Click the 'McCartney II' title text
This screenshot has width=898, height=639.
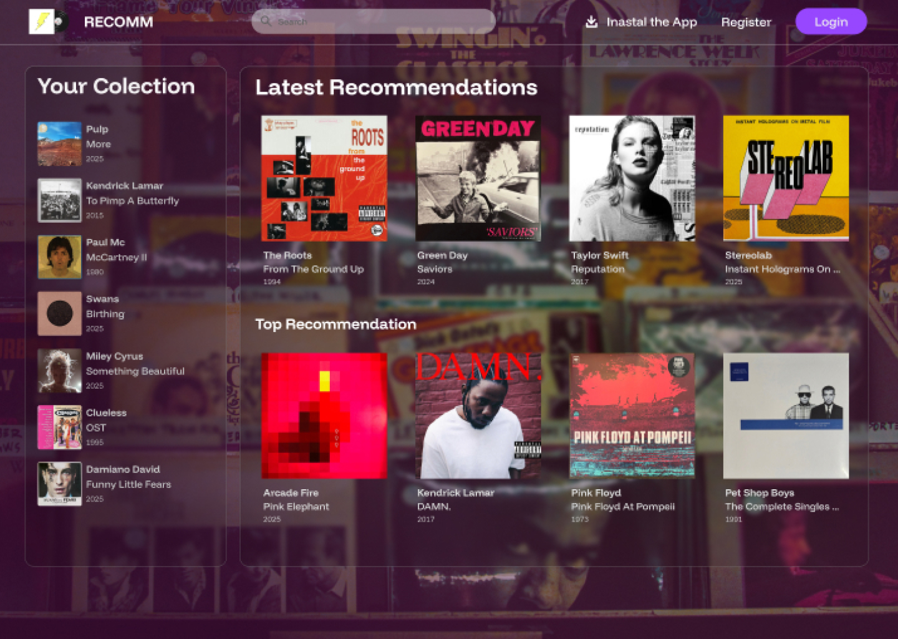coord(117,257)
